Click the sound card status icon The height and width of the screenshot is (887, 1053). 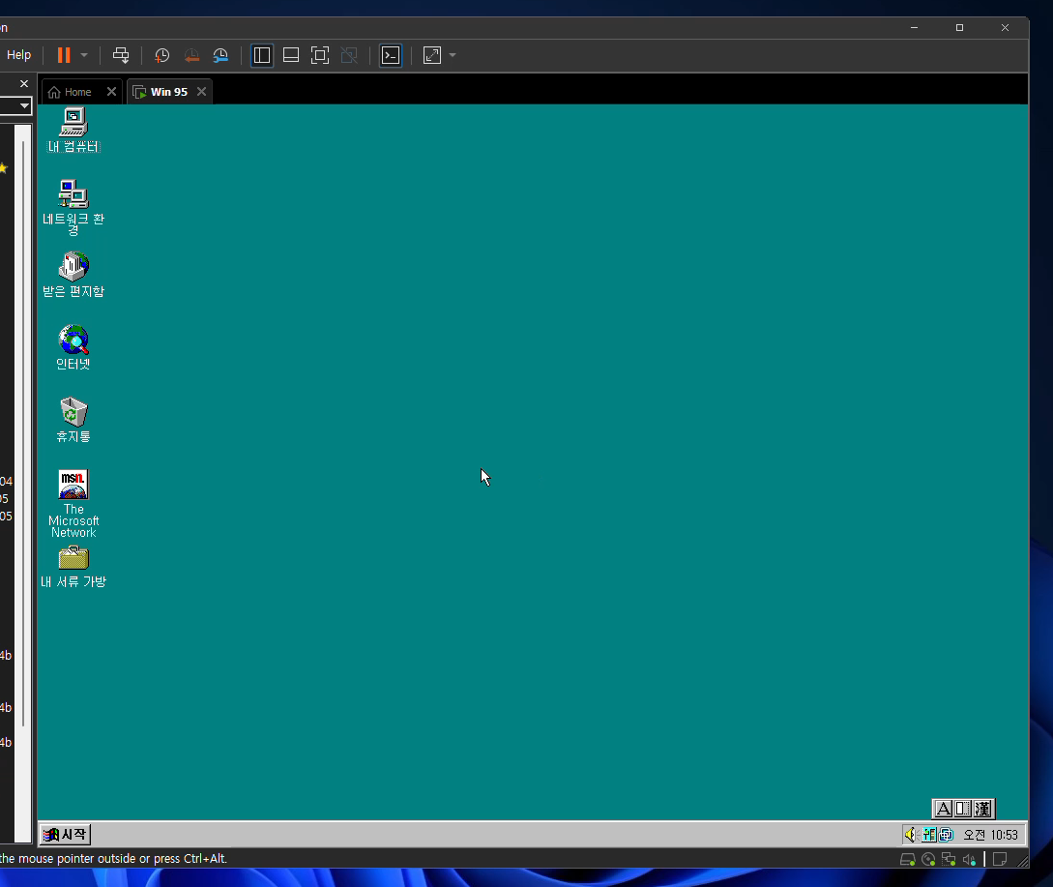click(969, 860)
